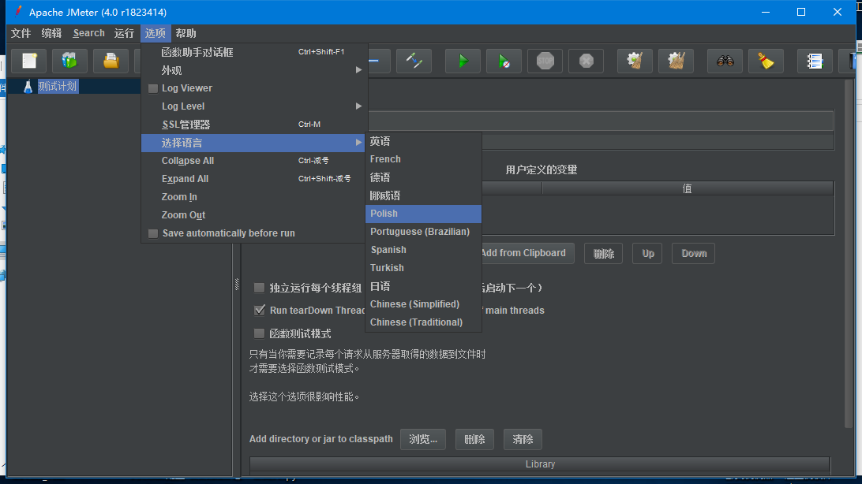This screenshot has width=862, height=484.
Task: Select the 测试计划 tree node
Action: (58, 86)
